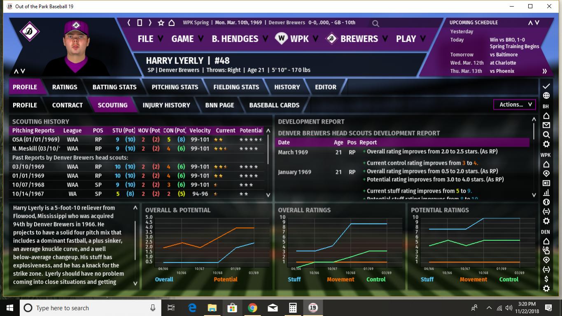Select next player arrow below team logo
562x316 pixels.
click(23, 71)
